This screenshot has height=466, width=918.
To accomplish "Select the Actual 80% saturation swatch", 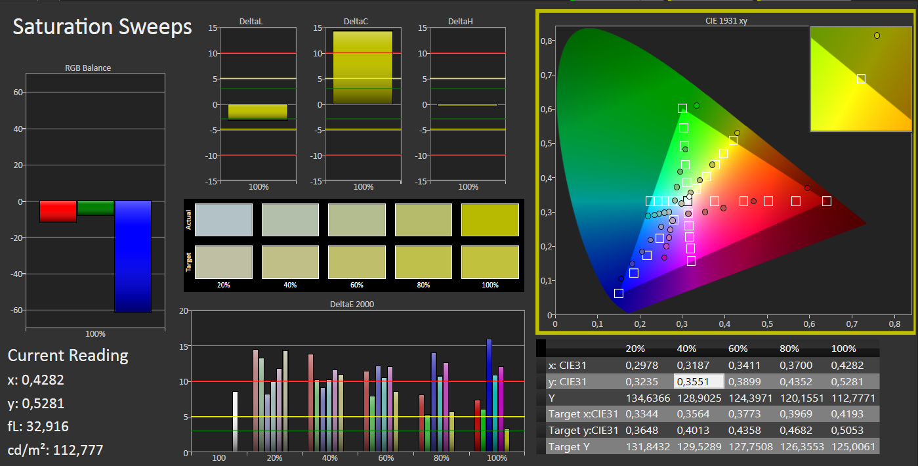I will pyautogui.click(x=423, y=220).
